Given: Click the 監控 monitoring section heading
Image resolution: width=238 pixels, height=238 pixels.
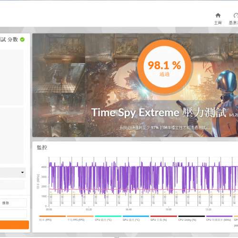Looking at the screenshot, I should pyautogui.click(x=42, y=148).
